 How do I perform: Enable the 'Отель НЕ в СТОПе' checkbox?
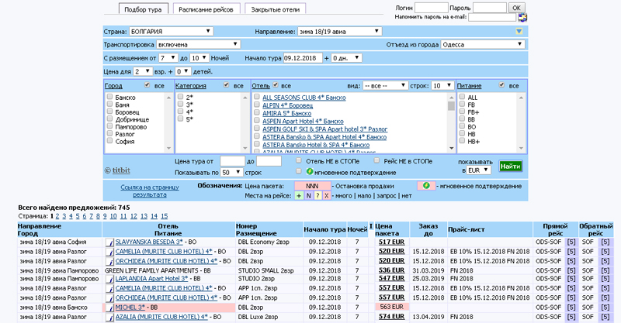pos(299,161)
